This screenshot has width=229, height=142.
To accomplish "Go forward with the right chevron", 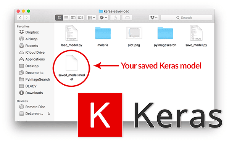I will [x=27, y=18].
